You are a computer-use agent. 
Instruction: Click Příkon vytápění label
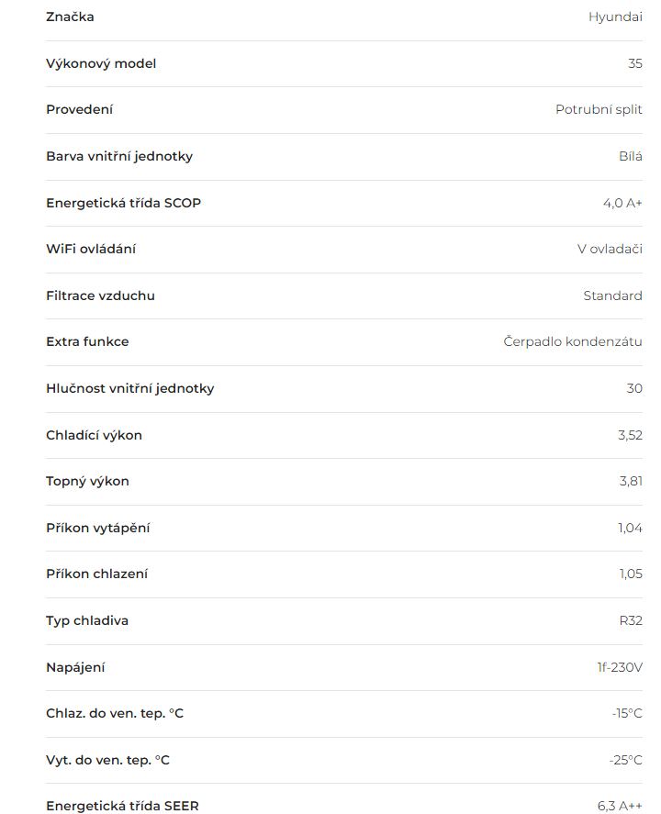point(98,528)
